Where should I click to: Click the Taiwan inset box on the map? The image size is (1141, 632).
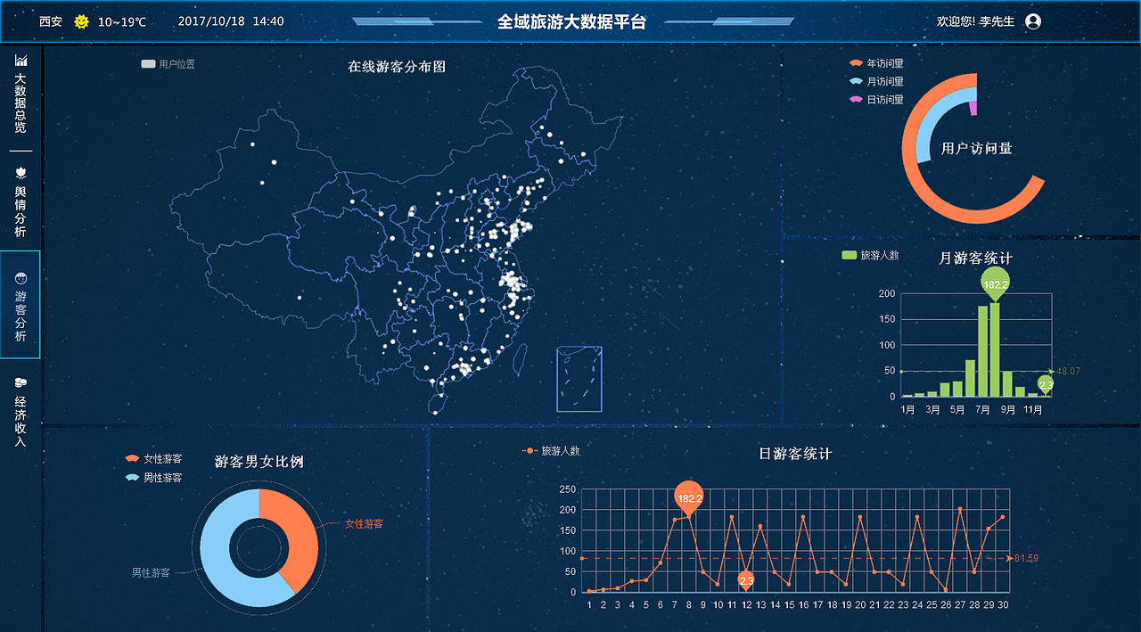pyautogui.click(x=579, y=379)
